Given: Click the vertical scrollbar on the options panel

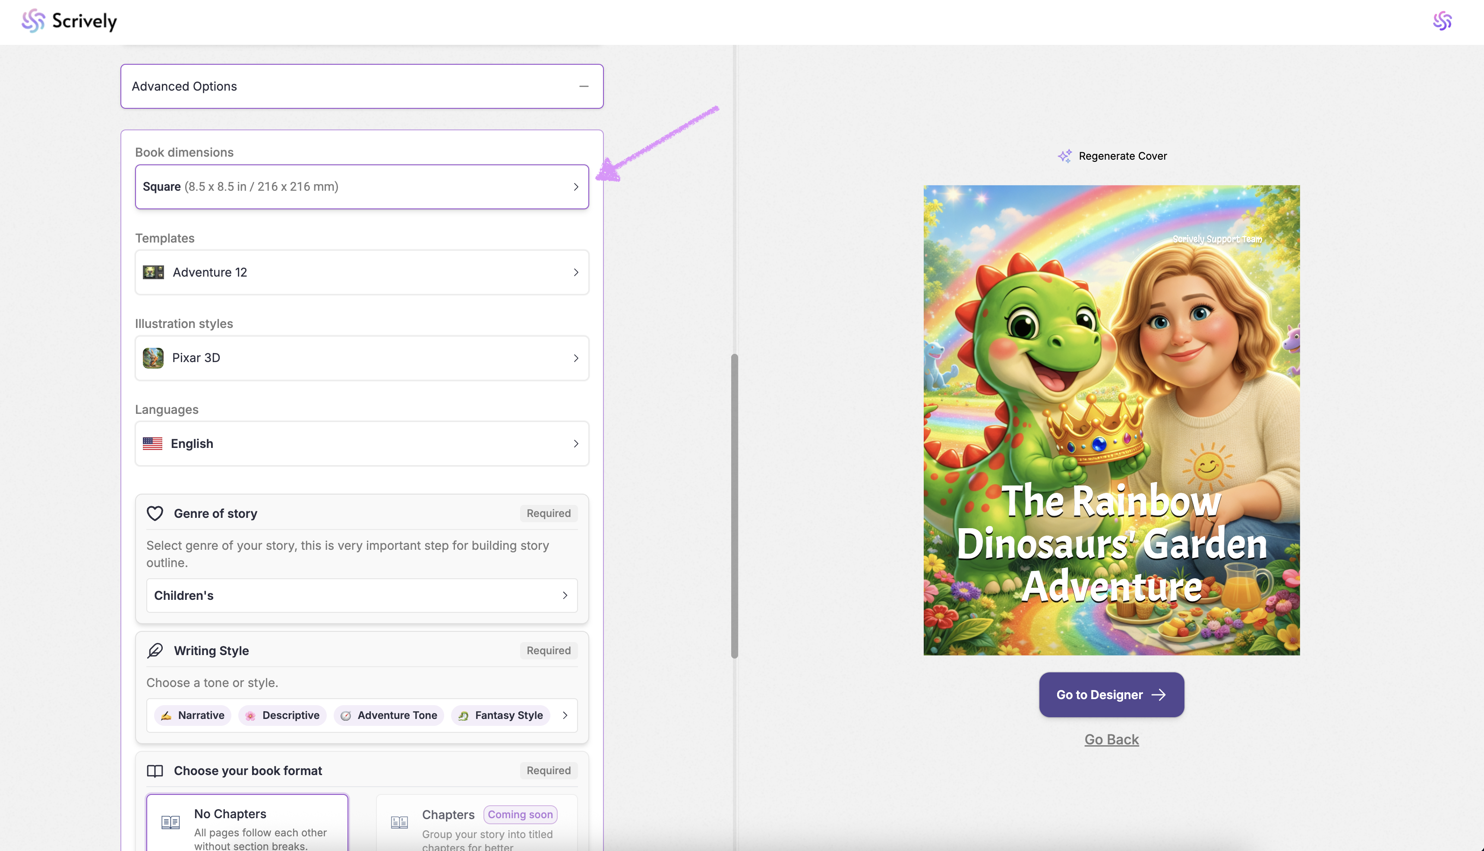Looking at the screenshot, I should [x=734, y=506].
